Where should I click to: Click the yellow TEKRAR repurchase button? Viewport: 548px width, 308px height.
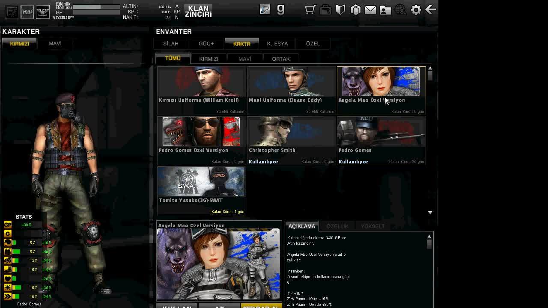click(x=261, y=306)
